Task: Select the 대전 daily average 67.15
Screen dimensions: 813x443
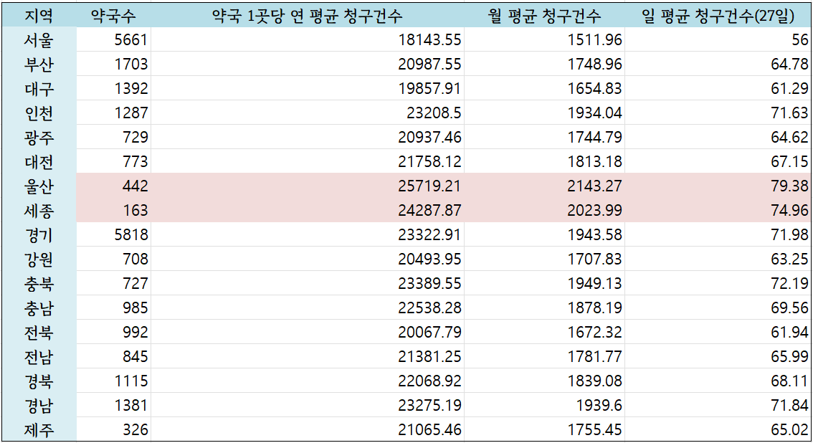Action: click(x=789, y=162)
